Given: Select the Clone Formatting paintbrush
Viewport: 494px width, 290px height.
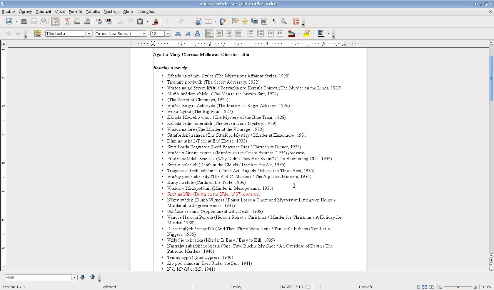Looking at the screenshot, I should [x=155, y=21].
